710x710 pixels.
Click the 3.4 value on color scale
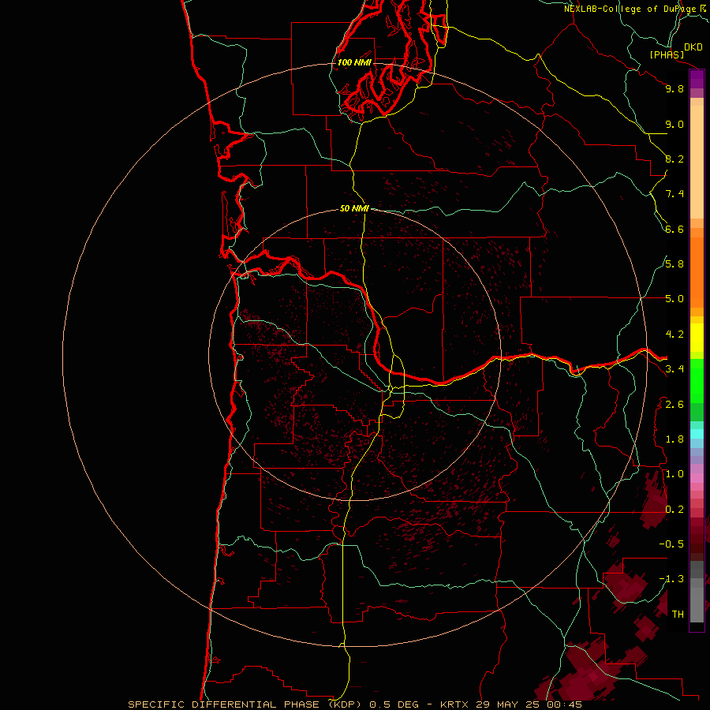coord(674,369)
